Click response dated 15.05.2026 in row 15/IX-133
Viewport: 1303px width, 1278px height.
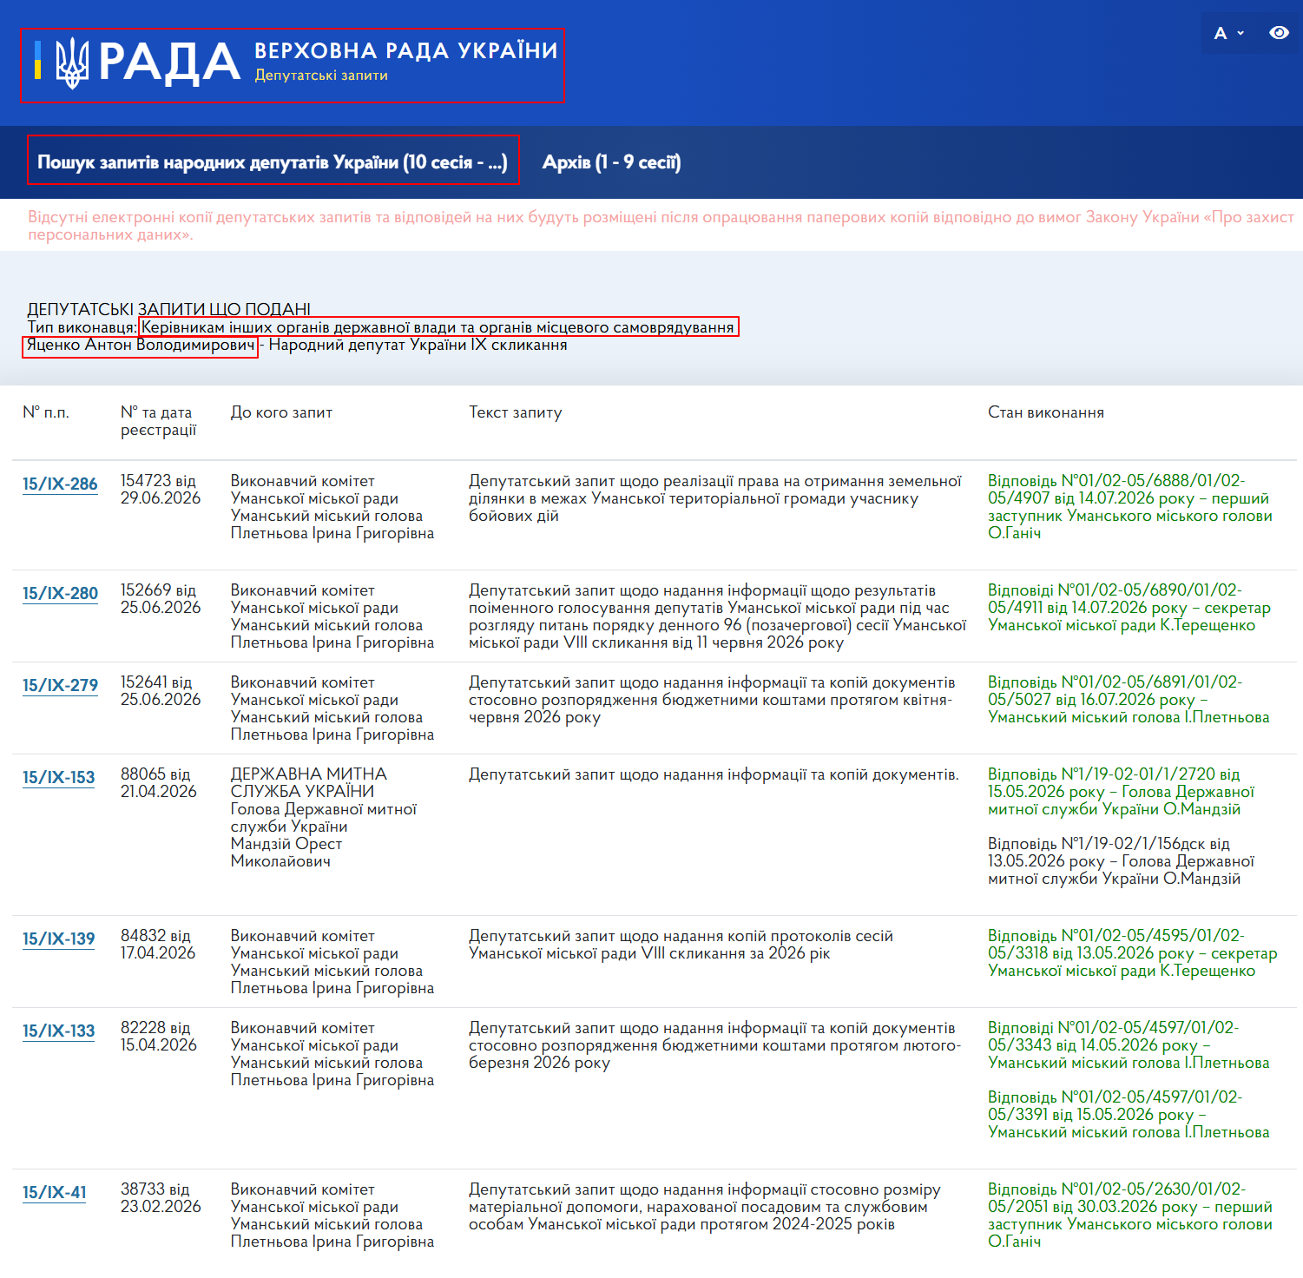[x=1129, y=1115]
